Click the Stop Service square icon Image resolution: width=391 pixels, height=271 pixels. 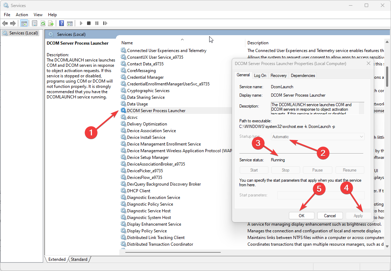point(89,23)
